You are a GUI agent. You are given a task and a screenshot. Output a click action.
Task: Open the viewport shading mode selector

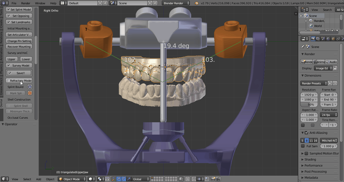pos(91,179)
